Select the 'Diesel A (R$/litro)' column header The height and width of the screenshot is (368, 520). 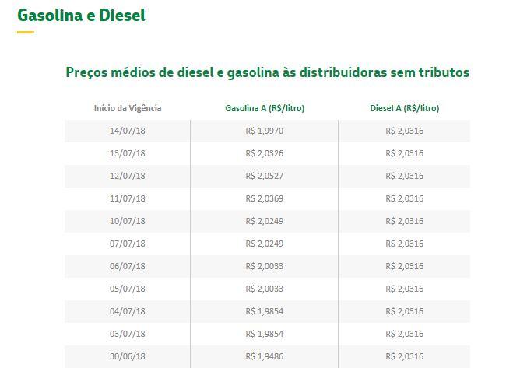pos(404,108)
